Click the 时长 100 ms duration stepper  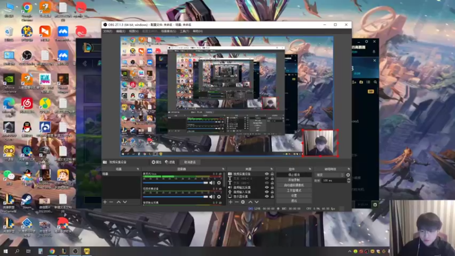click(349, 180)
